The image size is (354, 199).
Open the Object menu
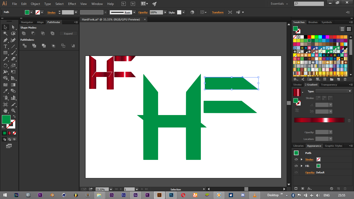click(x=35, y=4)
